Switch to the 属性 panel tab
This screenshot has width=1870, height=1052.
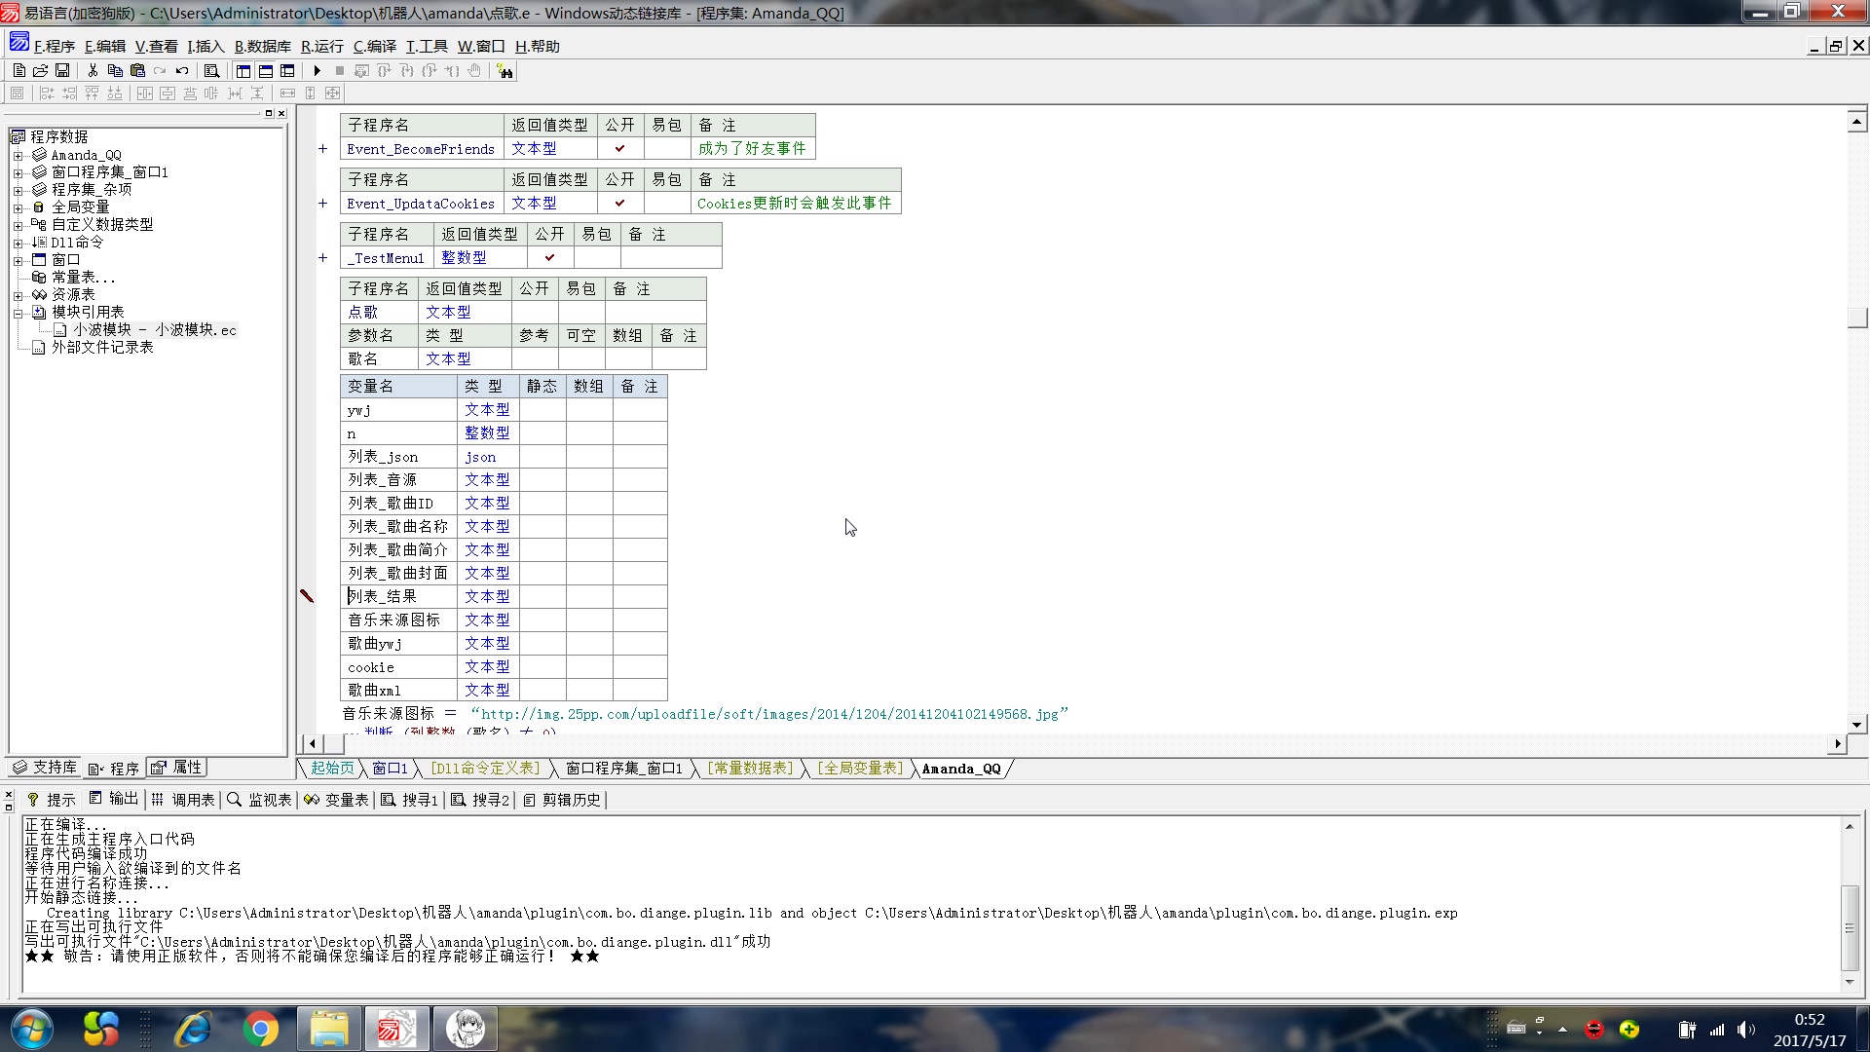pyautogui.click(x=177, y=768)
